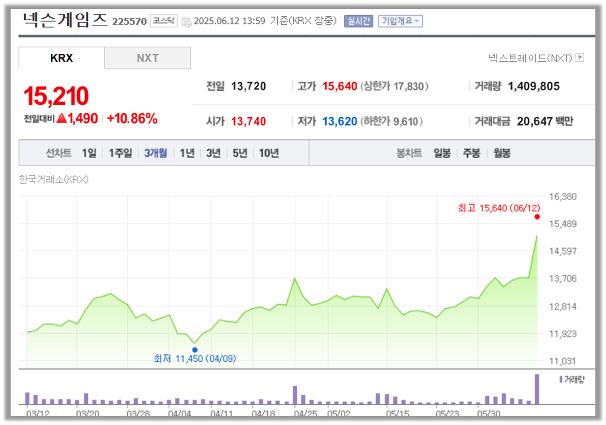Click the question mark icon beside 넥스트레이드(NXT)
This screenshot has width=606, height=425.
tap(580, 58)
